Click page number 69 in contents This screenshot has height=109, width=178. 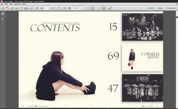click(x=113, y=56)
